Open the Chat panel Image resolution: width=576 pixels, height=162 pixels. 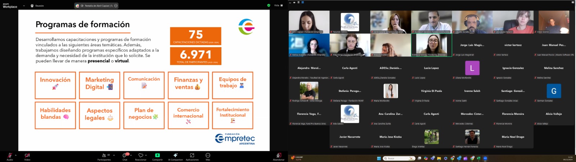(125, 156)
